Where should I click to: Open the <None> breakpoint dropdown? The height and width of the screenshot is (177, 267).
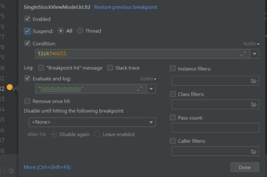pyautogui.click(x=92, y=122)
